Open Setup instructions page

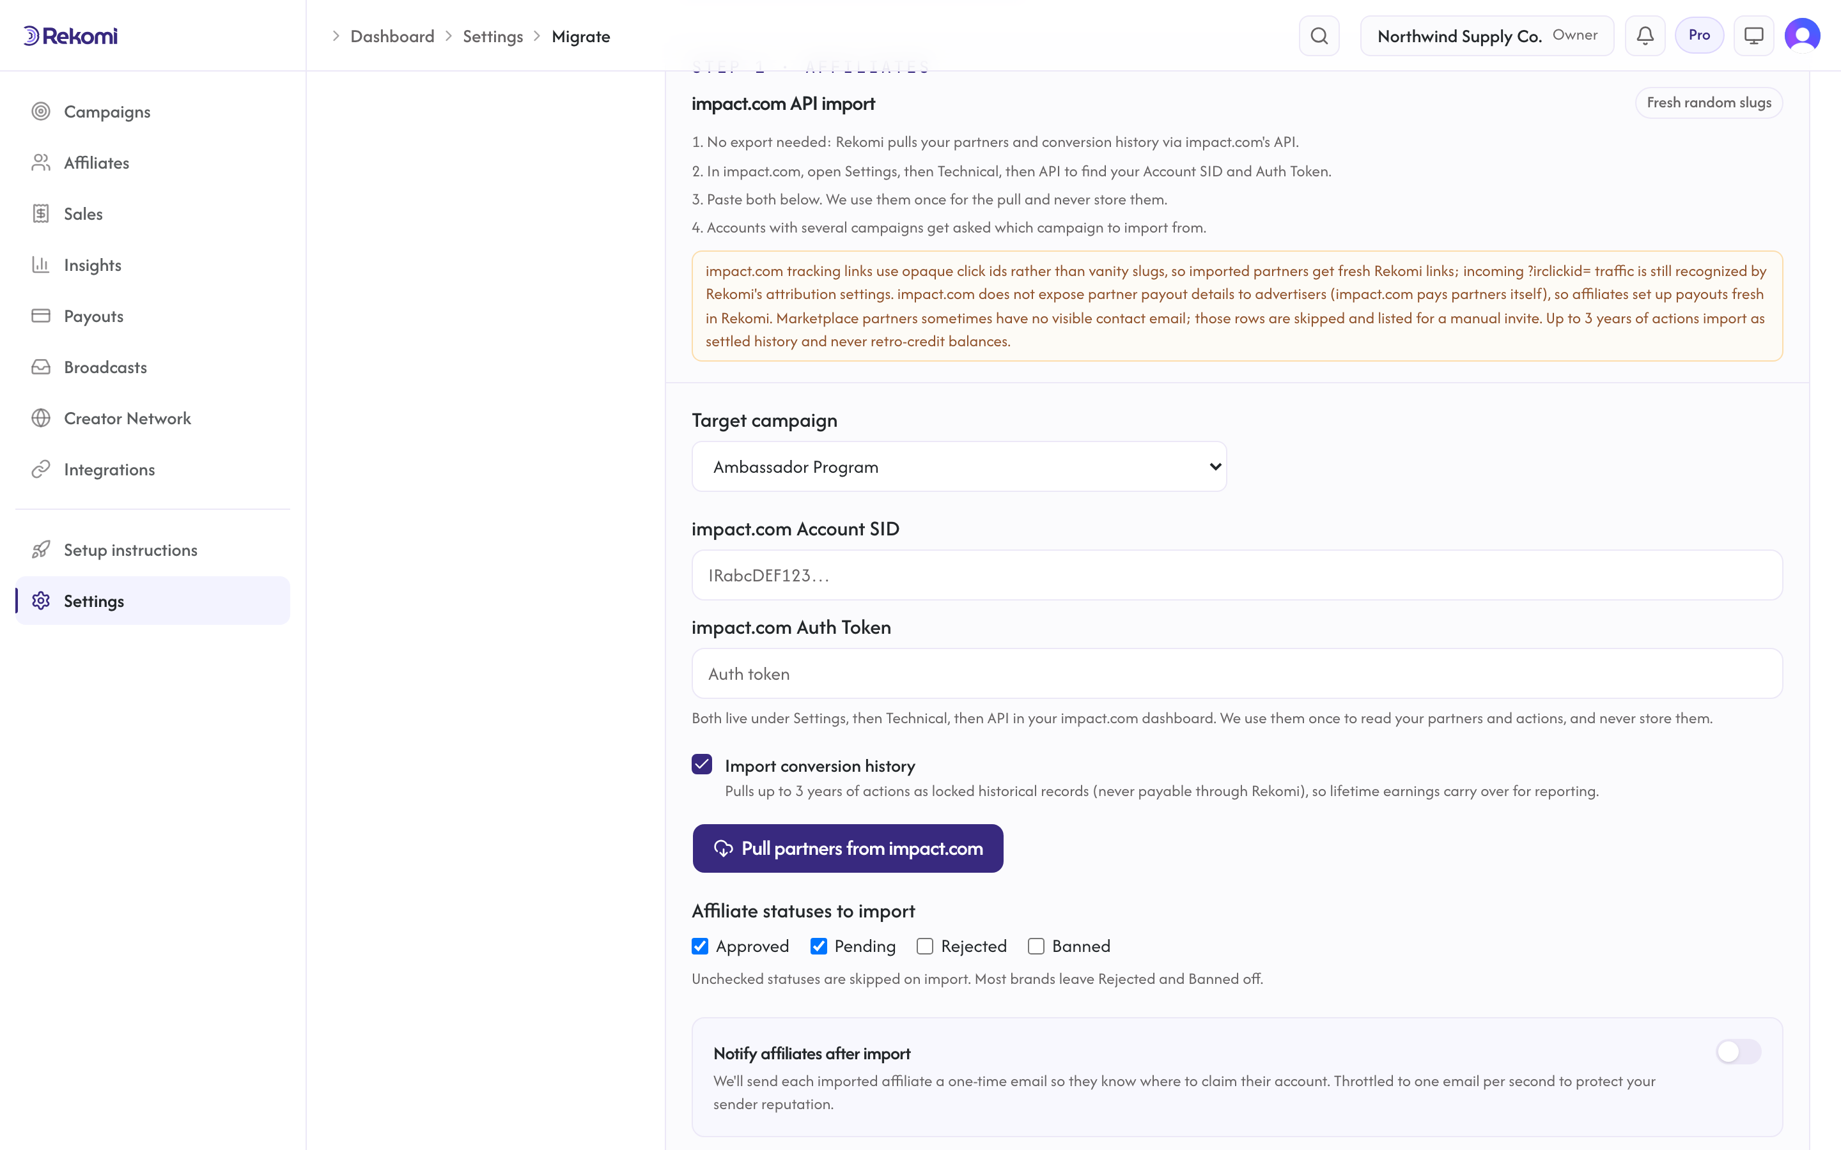point(152,549)
